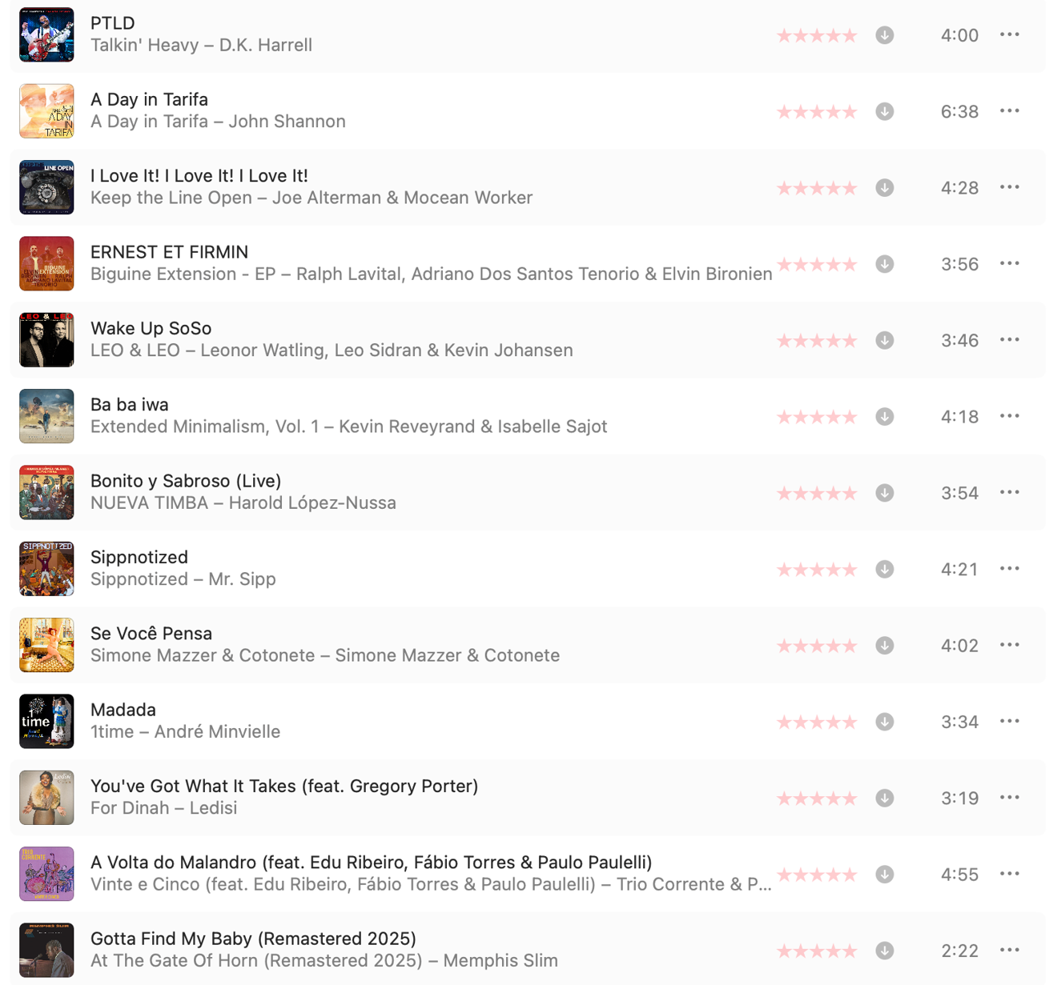
Task: Download Bonito y Sabroso (Live)
Action: tap(884, 493)
